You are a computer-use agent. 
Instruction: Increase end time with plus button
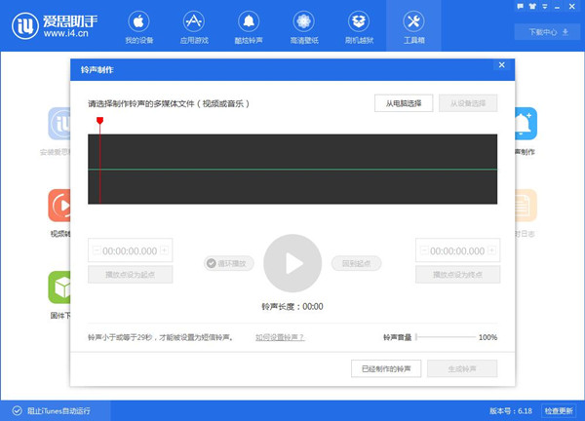(x=491, y=250)
